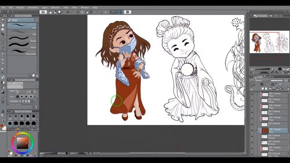Viewport: 290px width, 163px height.
Task: Pick brush size preset 1.5
Action: pyautogui.click(x=28, y=117)
